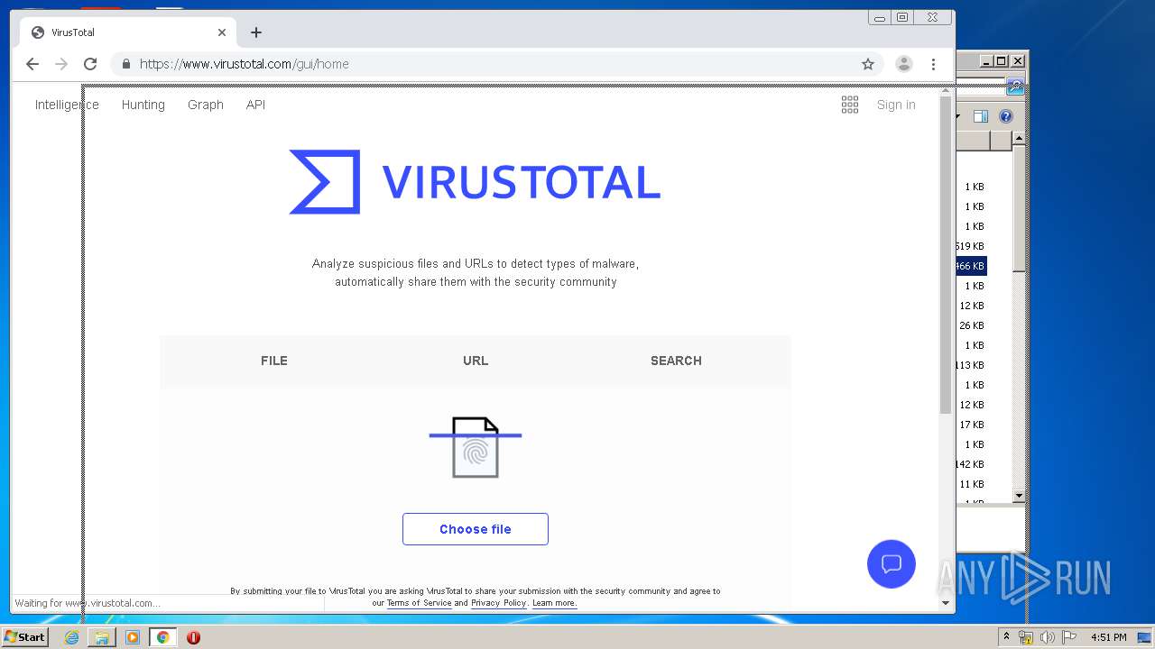1155x649 pixels.
Task: Open Chrome's three-dot menu
Action: 933,64
